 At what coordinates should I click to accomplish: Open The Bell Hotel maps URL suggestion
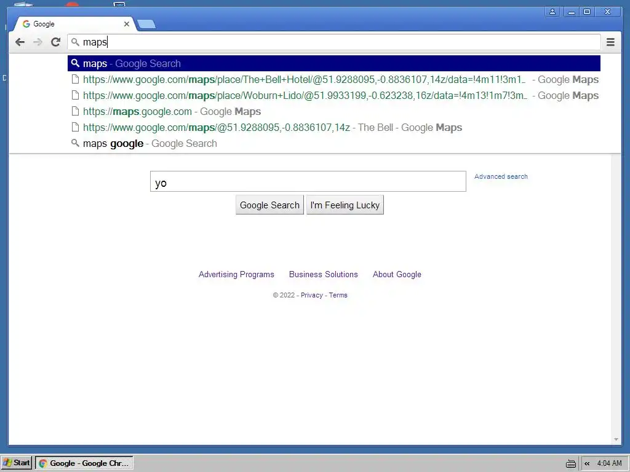(x=334, y=79)
